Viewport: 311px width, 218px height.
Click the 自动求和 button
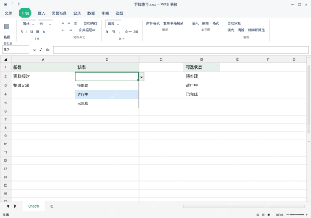(x=234, y=24)
